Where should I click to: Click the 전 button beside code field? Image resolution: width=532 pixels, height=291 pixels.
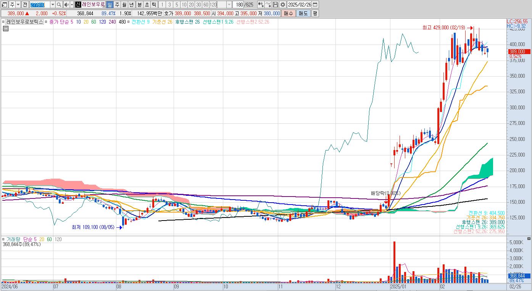[25, 5]
